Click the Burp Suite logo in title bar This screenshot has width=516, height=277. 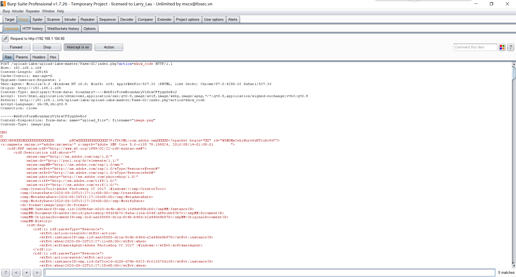(x=3, y=4)
